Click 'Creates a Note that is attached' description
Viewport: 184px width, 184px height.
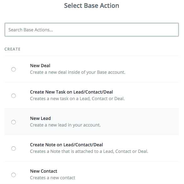click(89, 151)
